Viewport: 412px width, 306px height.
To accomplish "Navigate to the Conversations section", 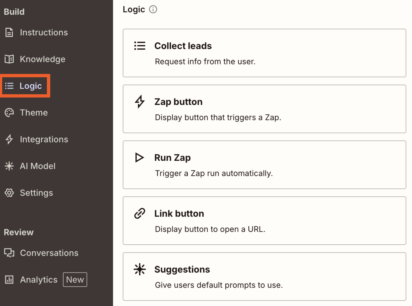I will point(49,253).
